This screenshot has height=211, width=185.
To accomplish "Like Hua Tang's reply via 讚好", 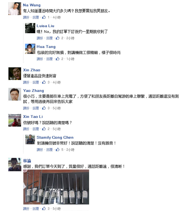I will pyautogui.click(x=40, y=59).
